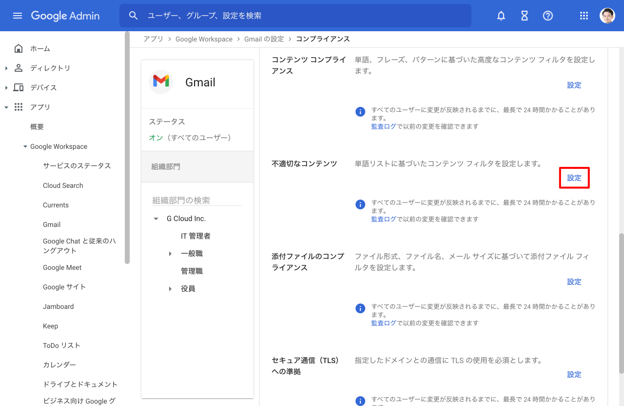Image resolution: width=624 pixels, height=406 pixels.
Task: Open Google Meet in sidebar
Action: point(62,267)
